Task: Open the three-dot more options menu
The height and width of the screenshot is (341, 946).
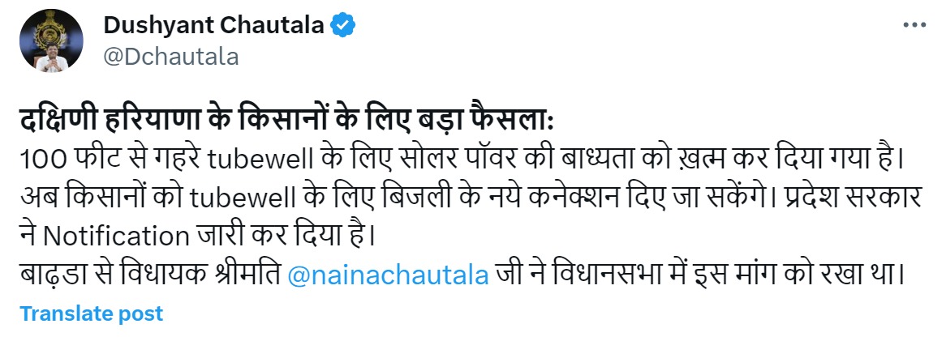Action: (914, 27)
